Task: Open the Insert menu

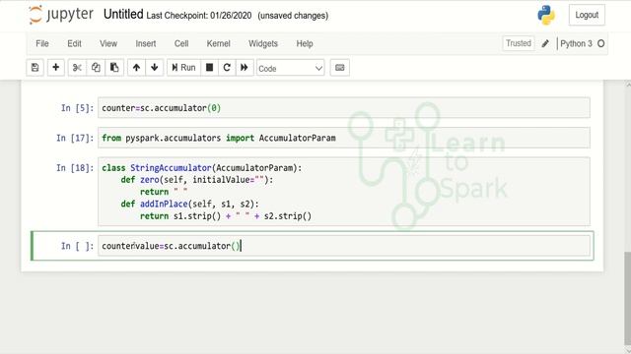Action: pyautogui.click(x=146, y=43)
